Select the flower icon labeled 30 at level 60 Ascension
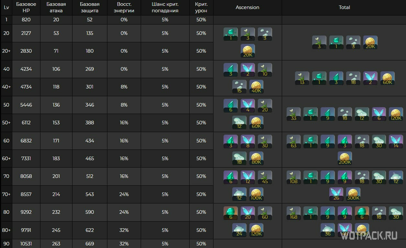 pos(265,141)
